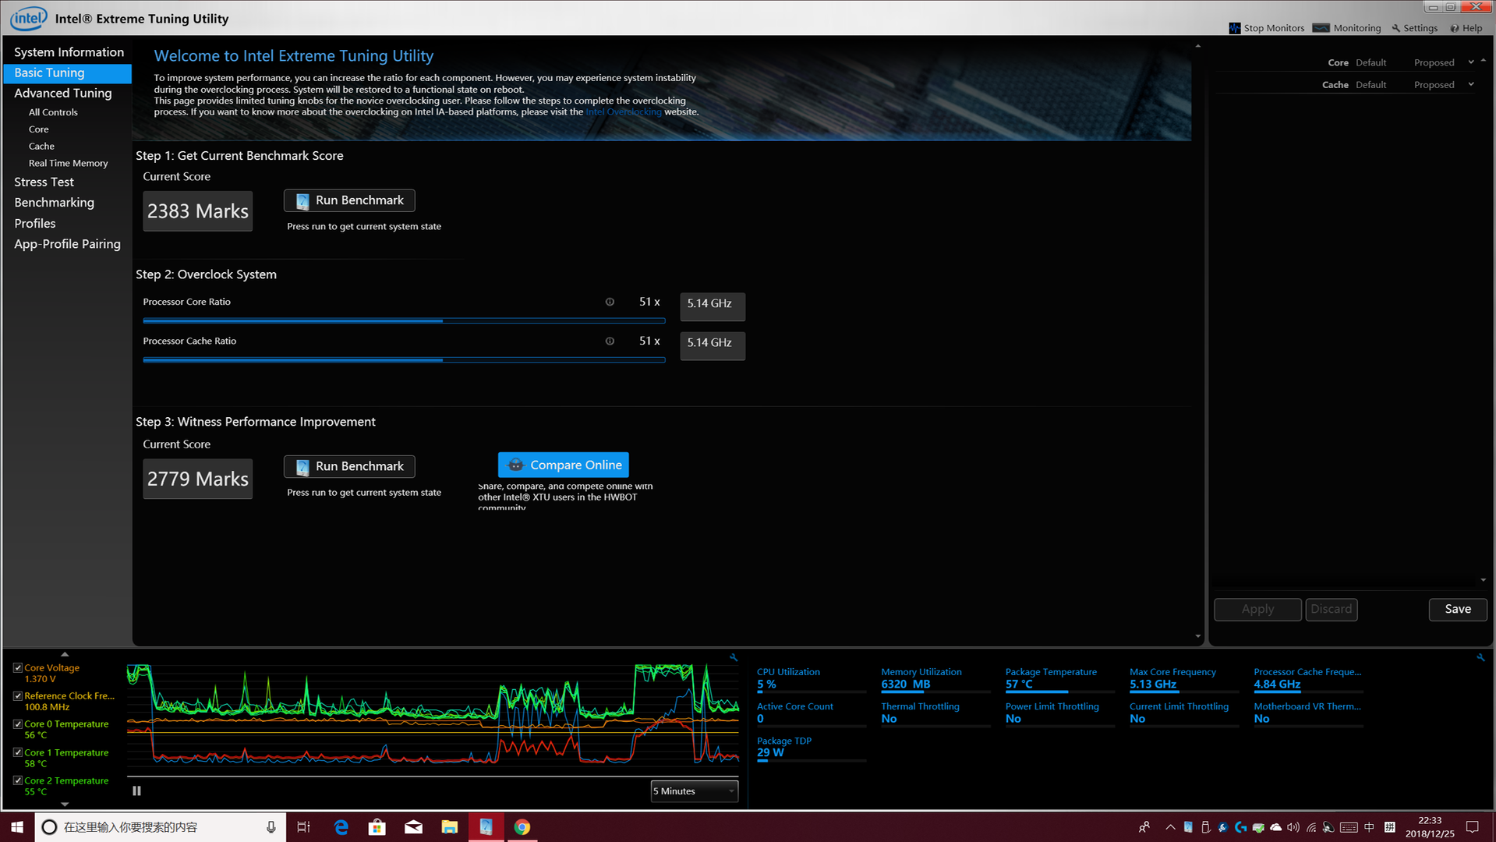Expand the Cache proposed settings chevron
The width and height of the screenshot is (1496, 842).
click(1471, 84)
